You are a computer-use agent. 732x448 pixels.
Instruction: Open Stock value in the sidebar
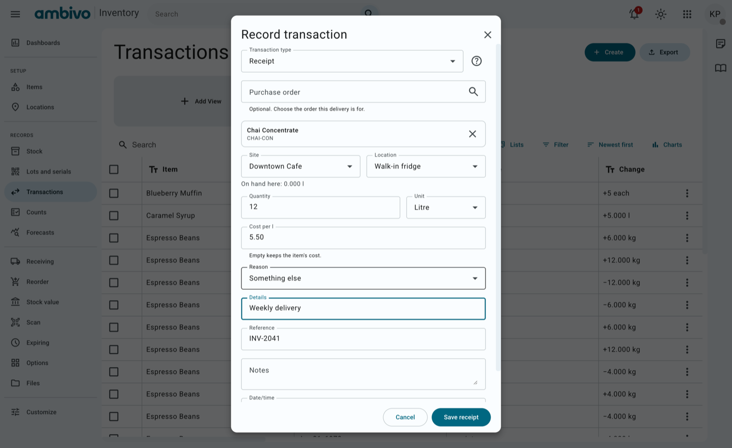(50, 302)
